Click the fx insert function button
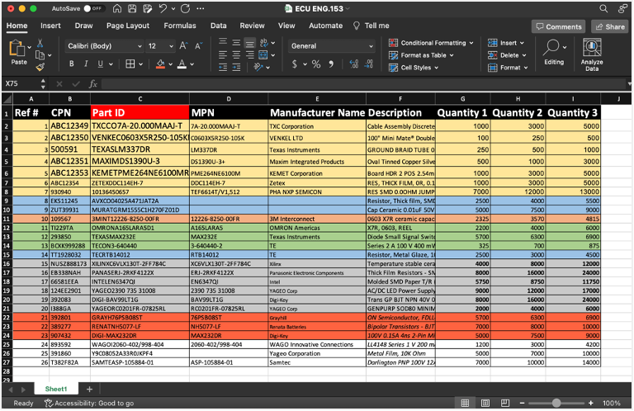 point(93,83)
